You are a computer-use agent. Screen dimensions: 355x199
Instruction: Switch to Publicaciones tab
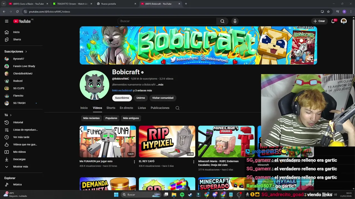tap(160, 108)
